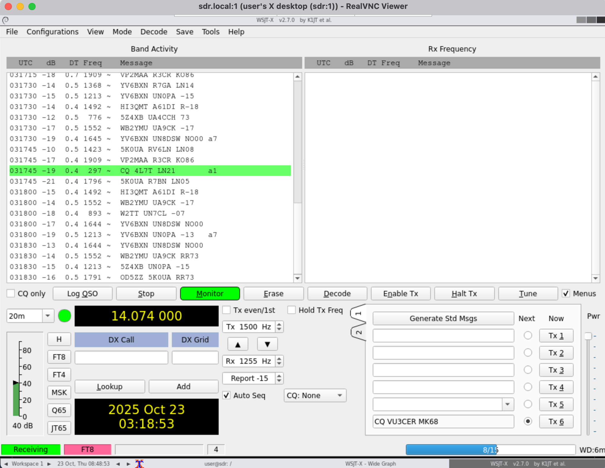
Task: Click the xterm icon in the taskbar
Action: (x=139, y=463)
